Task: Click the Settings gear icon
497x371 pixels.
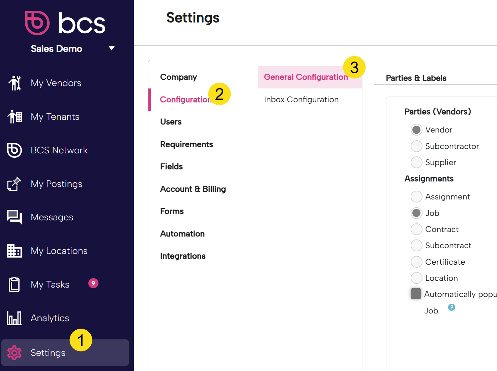Action: point(14,353)
